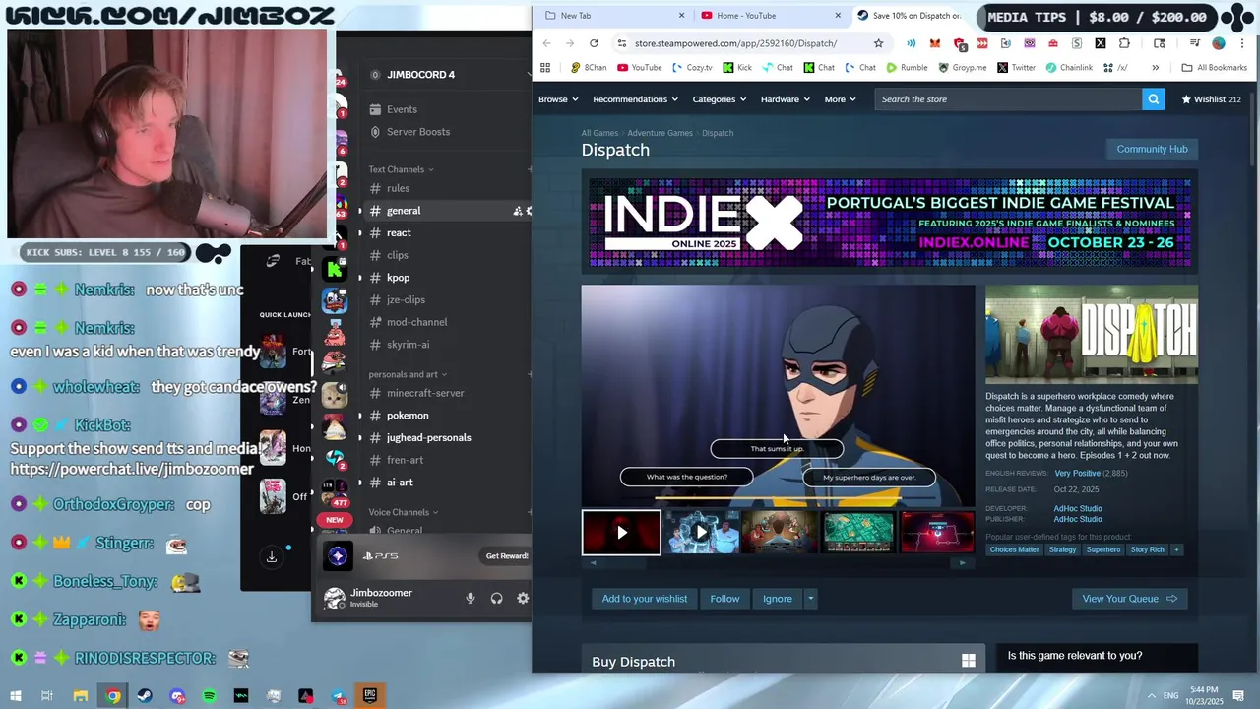Viewport: 1260px width, 709px height.
Task: Open the 8Chan bookmark
Action: click(589, 68)
